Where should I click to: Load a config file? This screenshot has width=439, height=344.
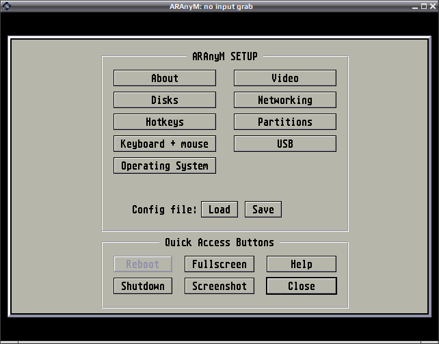[x=219, y=209]
